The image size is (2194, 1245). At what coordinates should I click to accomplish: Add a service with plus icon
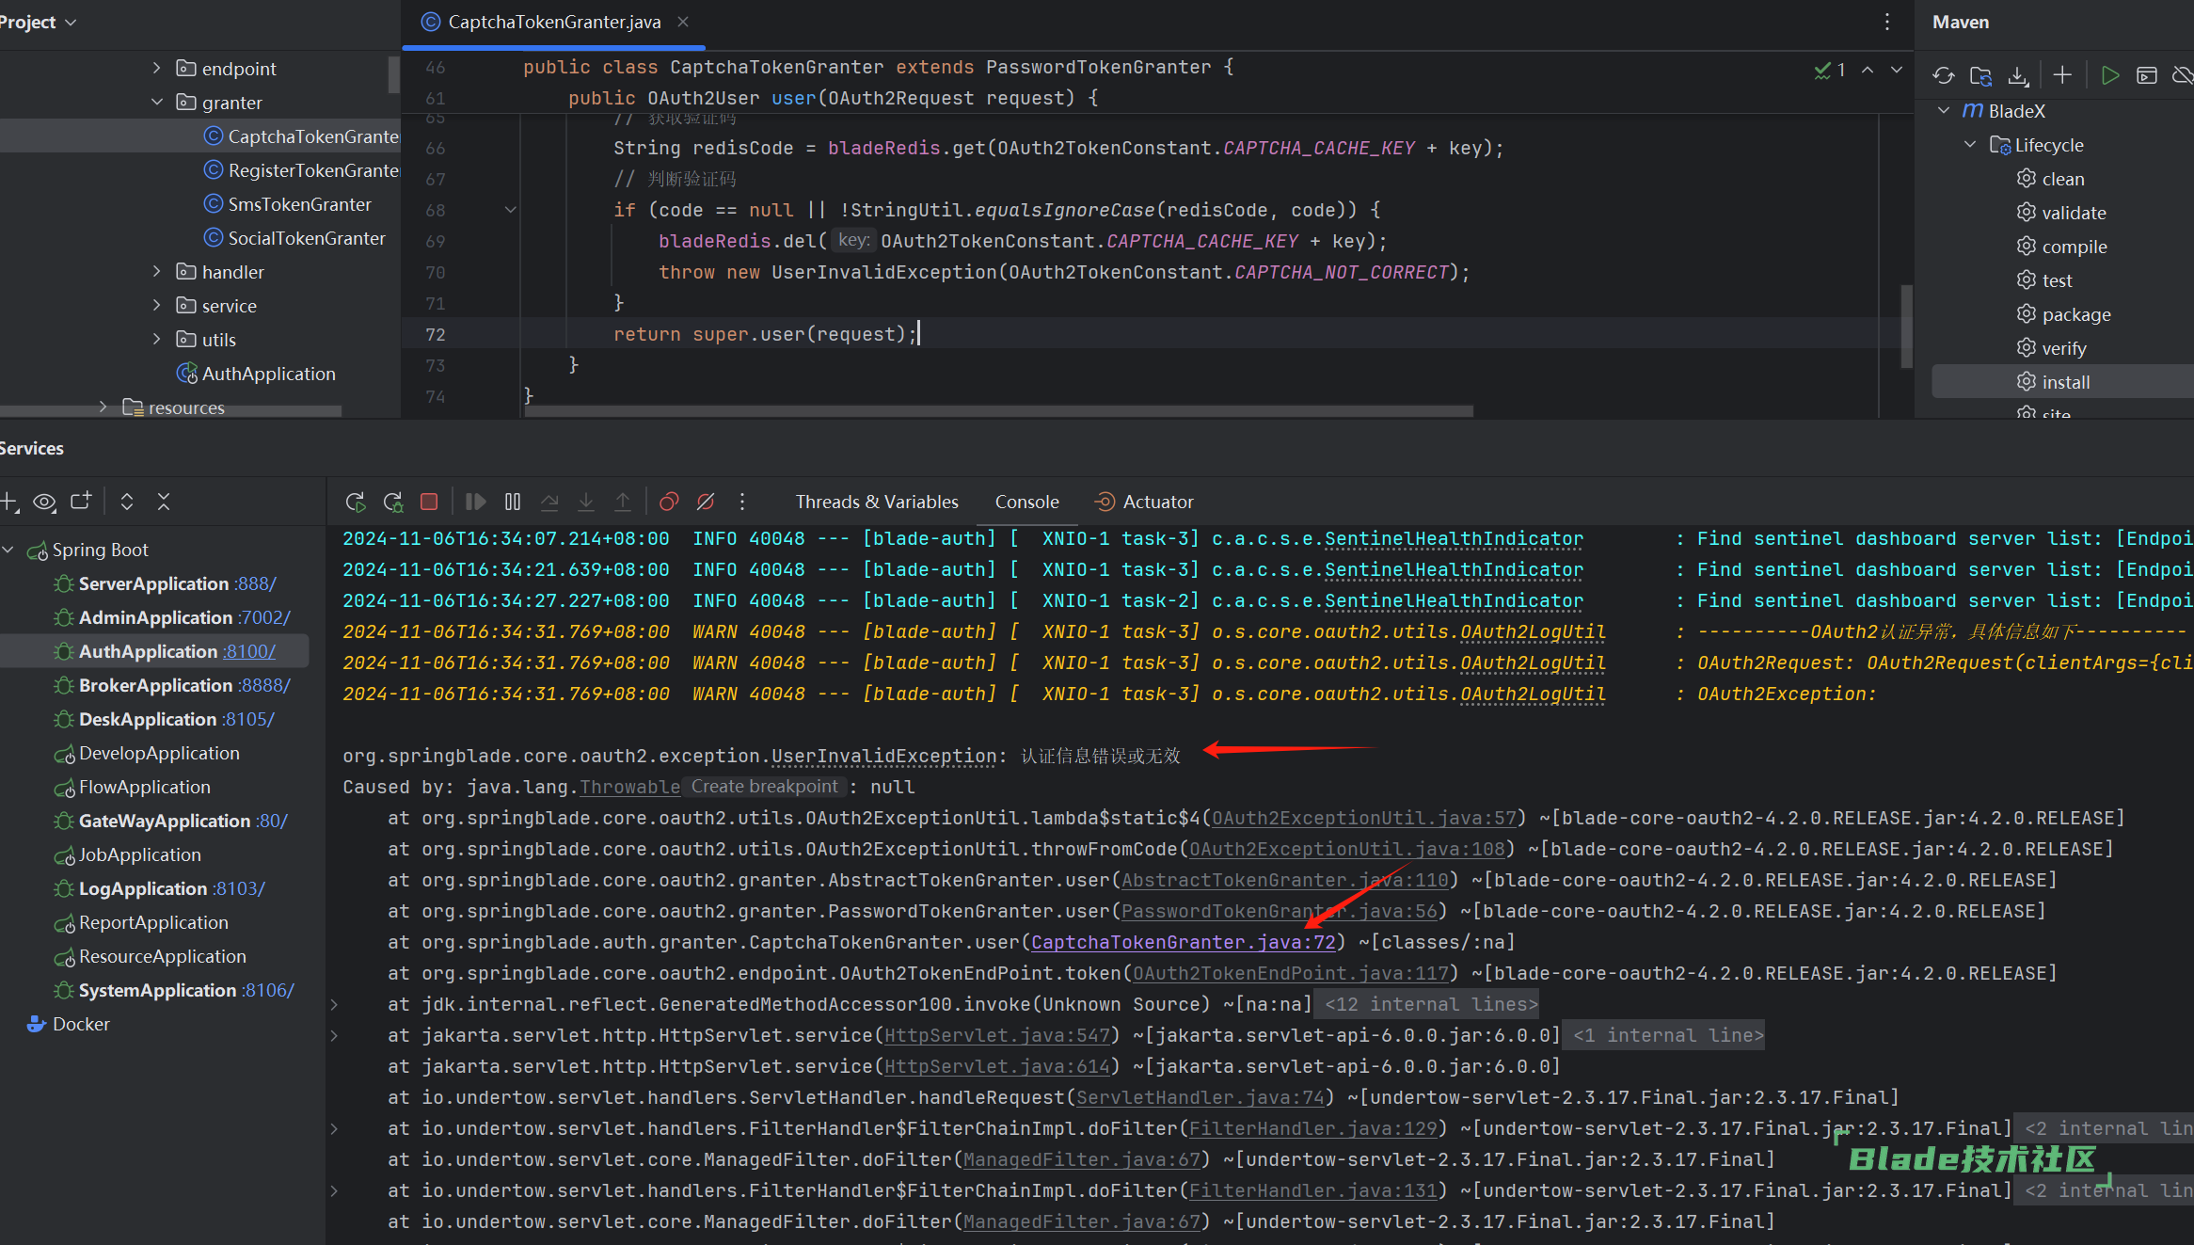pos(9,502)
